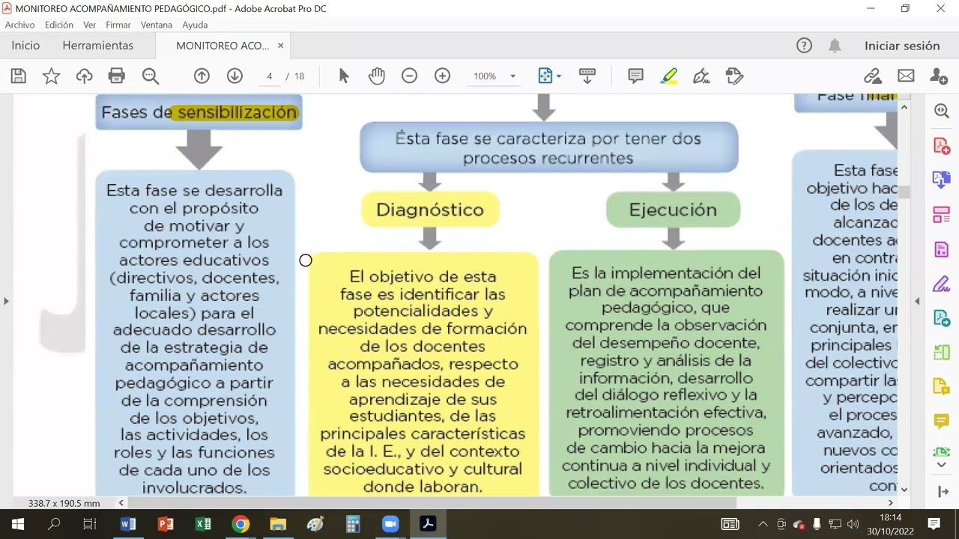
Task: Click the upload to cloud icon
Action: [84, 76]
